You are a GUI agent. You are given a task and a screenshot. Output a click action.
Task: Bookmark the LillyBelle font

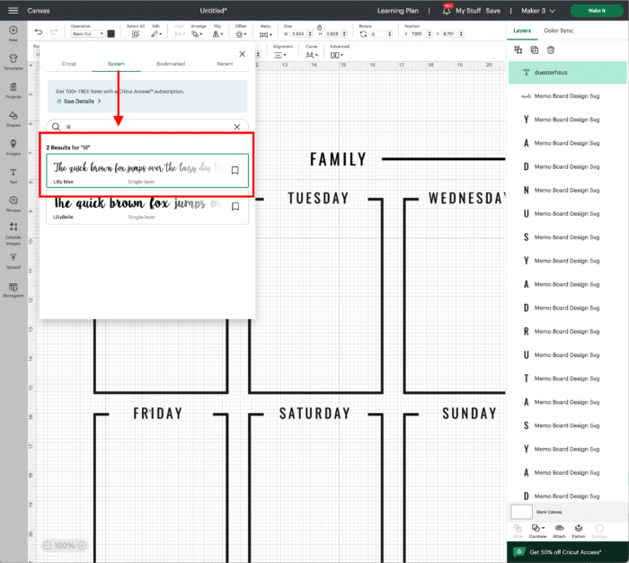pos(235,206)
